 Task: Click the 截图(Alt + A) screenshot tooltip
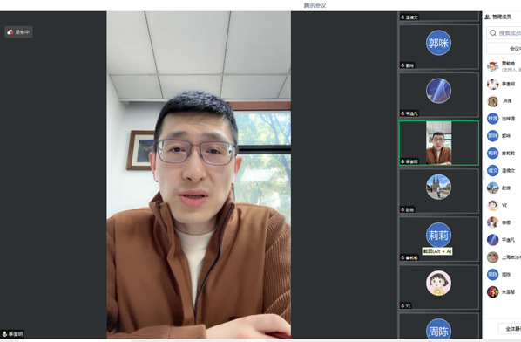[x=437, y=251]
